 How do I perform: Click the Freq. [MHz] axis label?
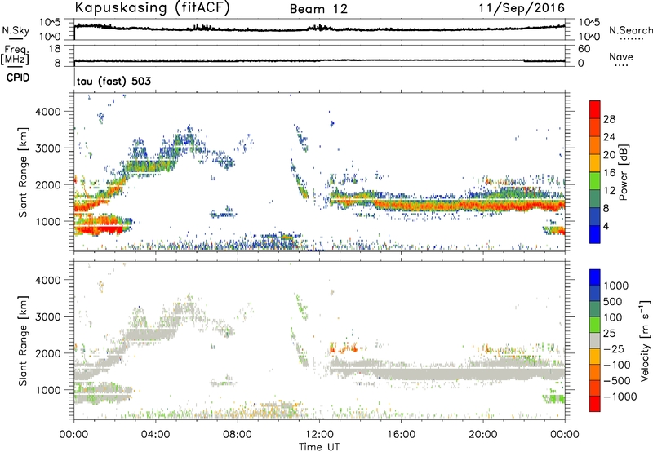[16, 55]
